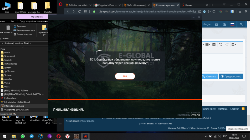Screen dimensions: 250x140
Task: Click the undo icon in the editor toolbar
Action: (x=220, y=45)
